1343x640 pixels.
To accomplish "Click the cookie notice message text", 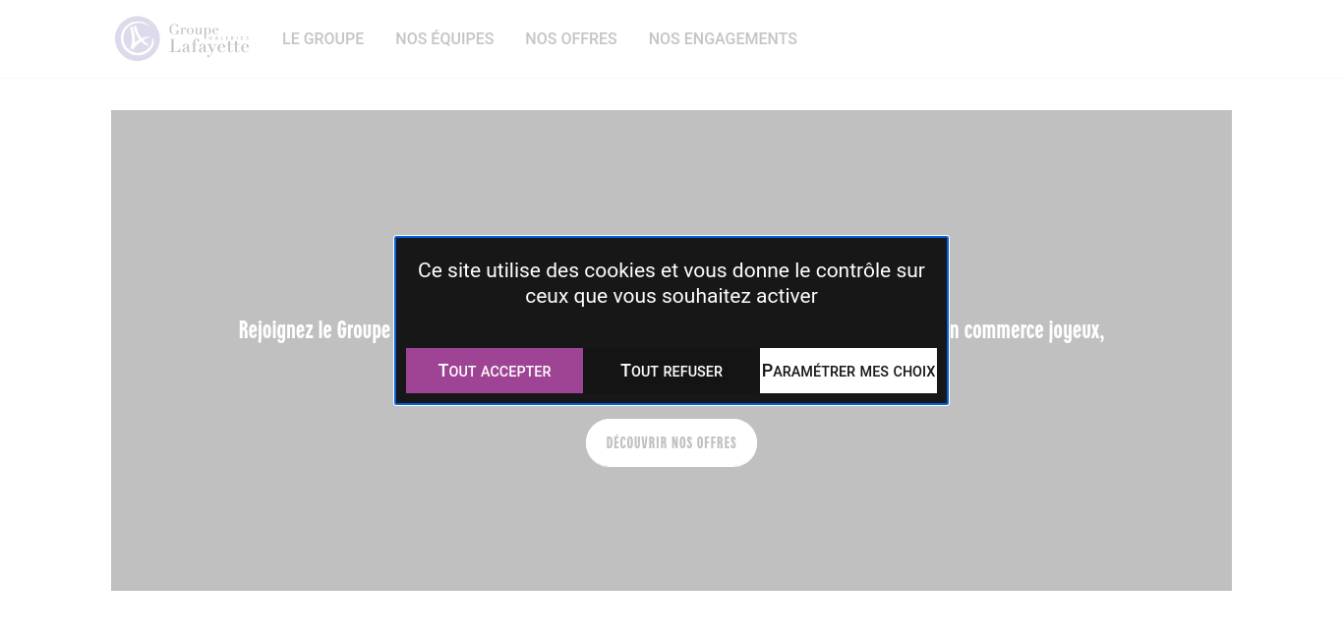I will [671, 283].
